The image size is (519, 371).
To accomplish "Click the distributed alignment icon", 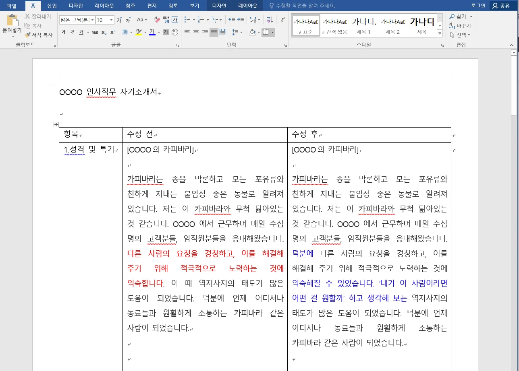I will pos(223,32).
